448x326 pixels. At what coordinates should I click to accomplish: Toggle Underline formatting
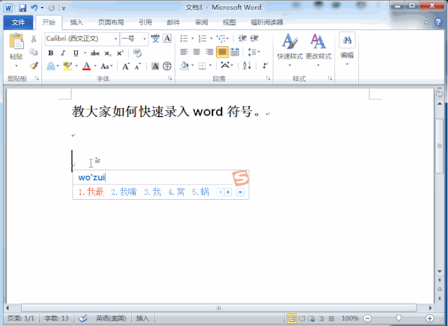click(x=76, y=53)
